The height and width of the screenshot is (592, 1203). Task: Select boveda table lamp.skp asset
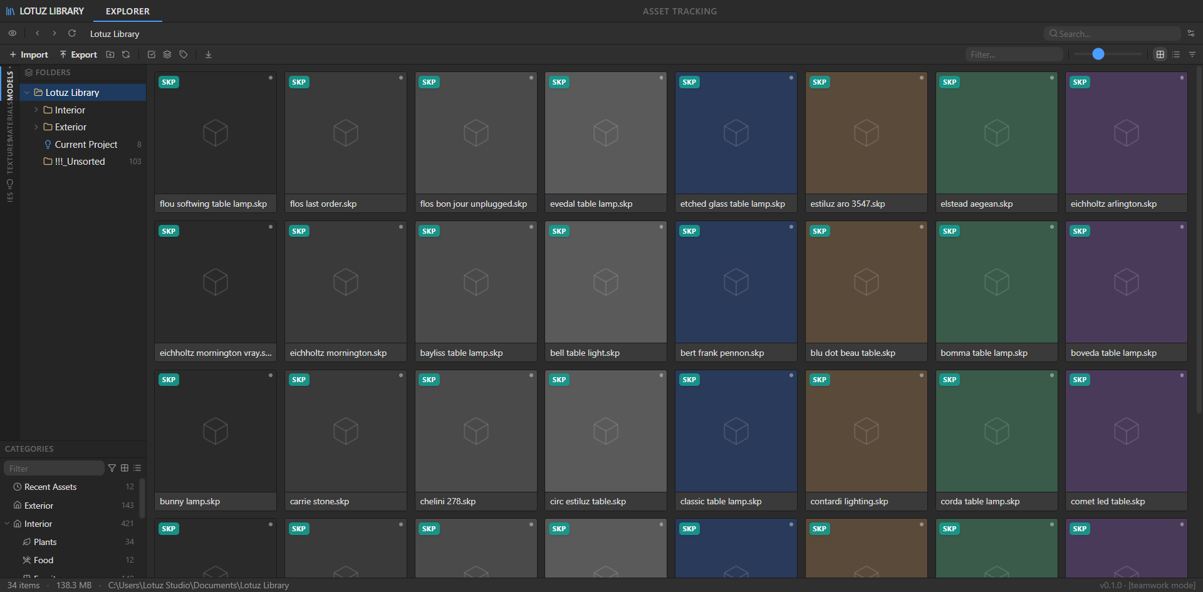[x=1127, y=291]
